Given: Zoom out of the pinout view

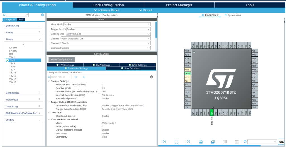Looking at the screenshot, I should (x=189, y=142).
